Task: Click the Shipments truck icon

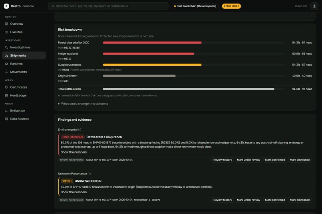Action: coord(6,55)
